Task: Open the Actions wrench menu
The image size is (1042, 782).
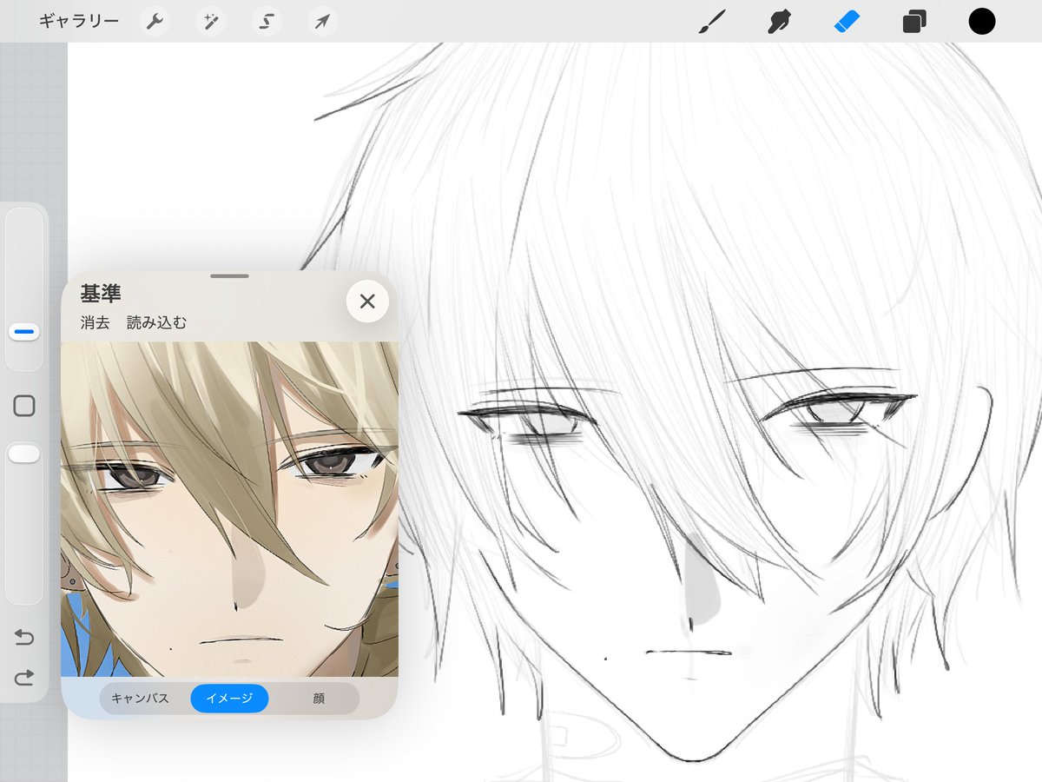Action: [x=155, y=22]
